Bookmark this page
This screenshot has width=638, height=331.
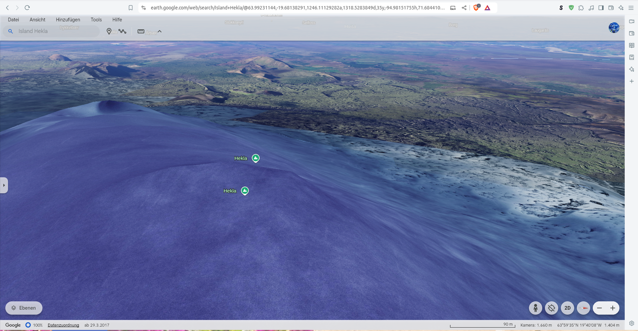coord(131,7)
